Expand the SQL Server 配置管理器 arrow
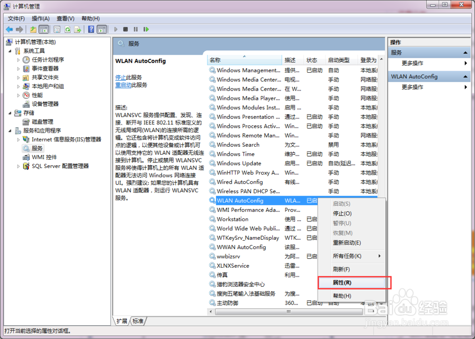 (x=18, y=166)
